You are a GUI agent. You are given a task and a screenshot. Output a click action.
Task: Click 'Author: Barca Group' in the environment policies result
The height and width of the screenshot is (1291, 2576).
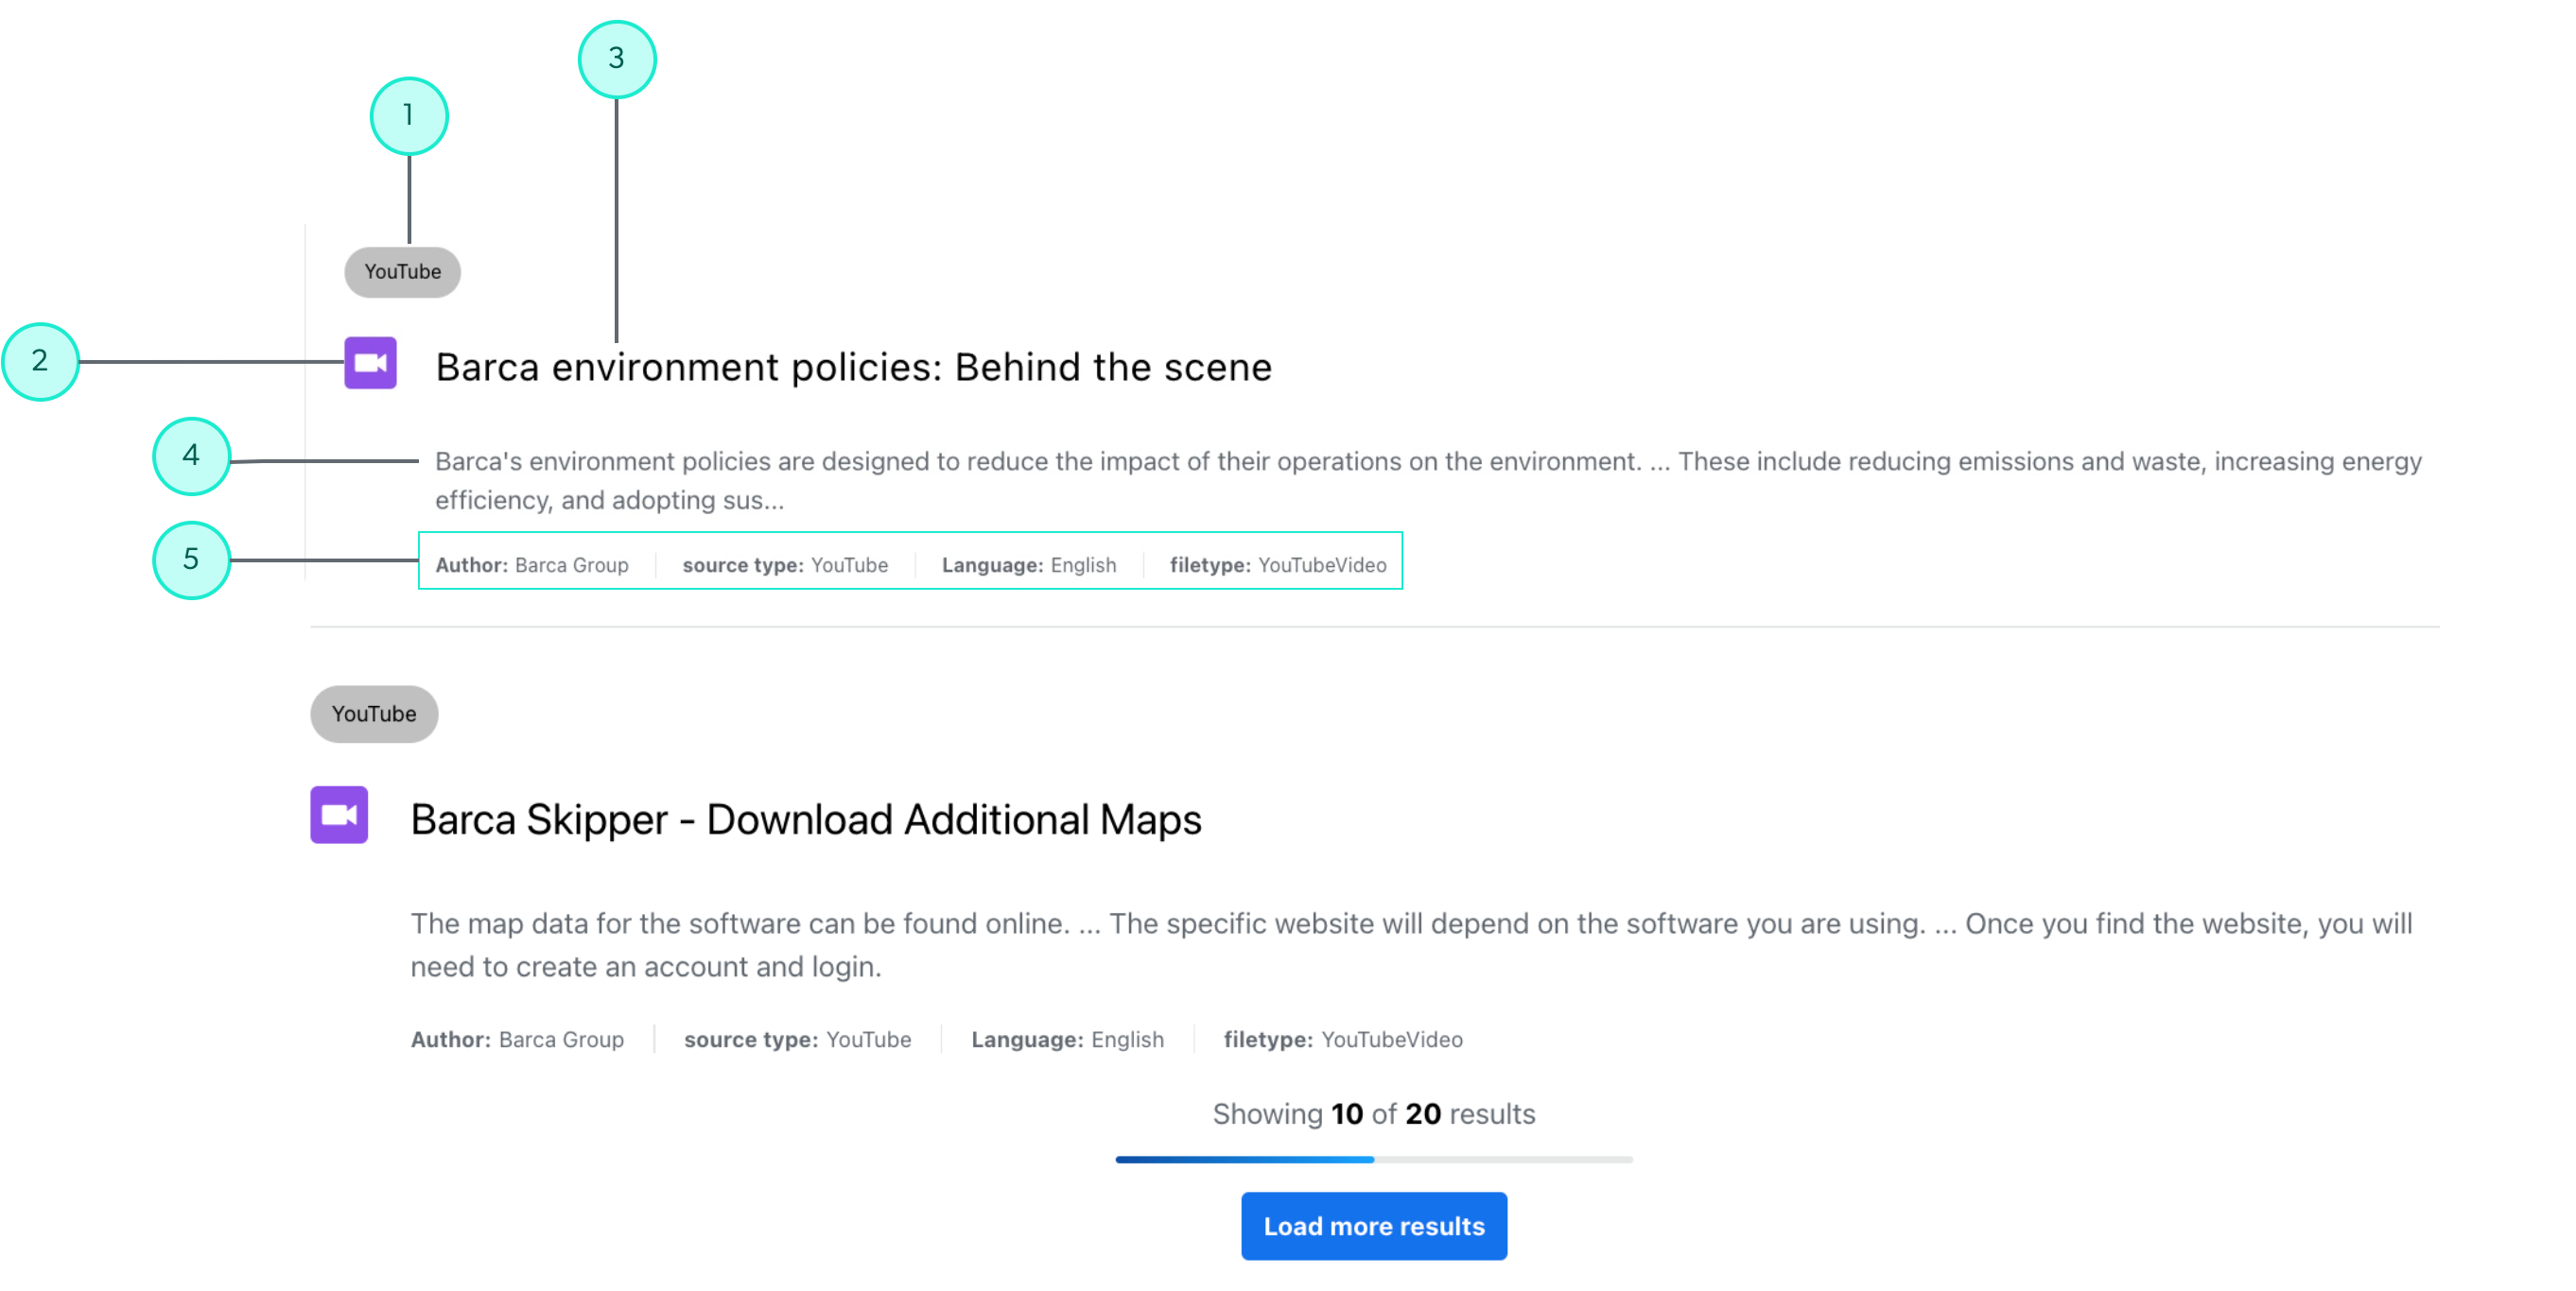532,564
